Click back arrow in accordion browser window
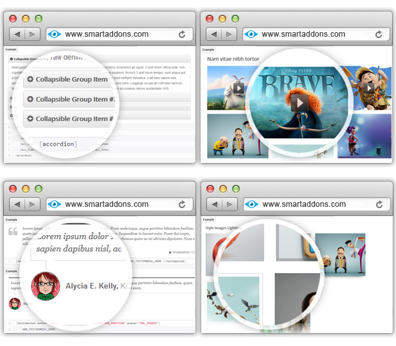The image size is (396, 346). 17,34
